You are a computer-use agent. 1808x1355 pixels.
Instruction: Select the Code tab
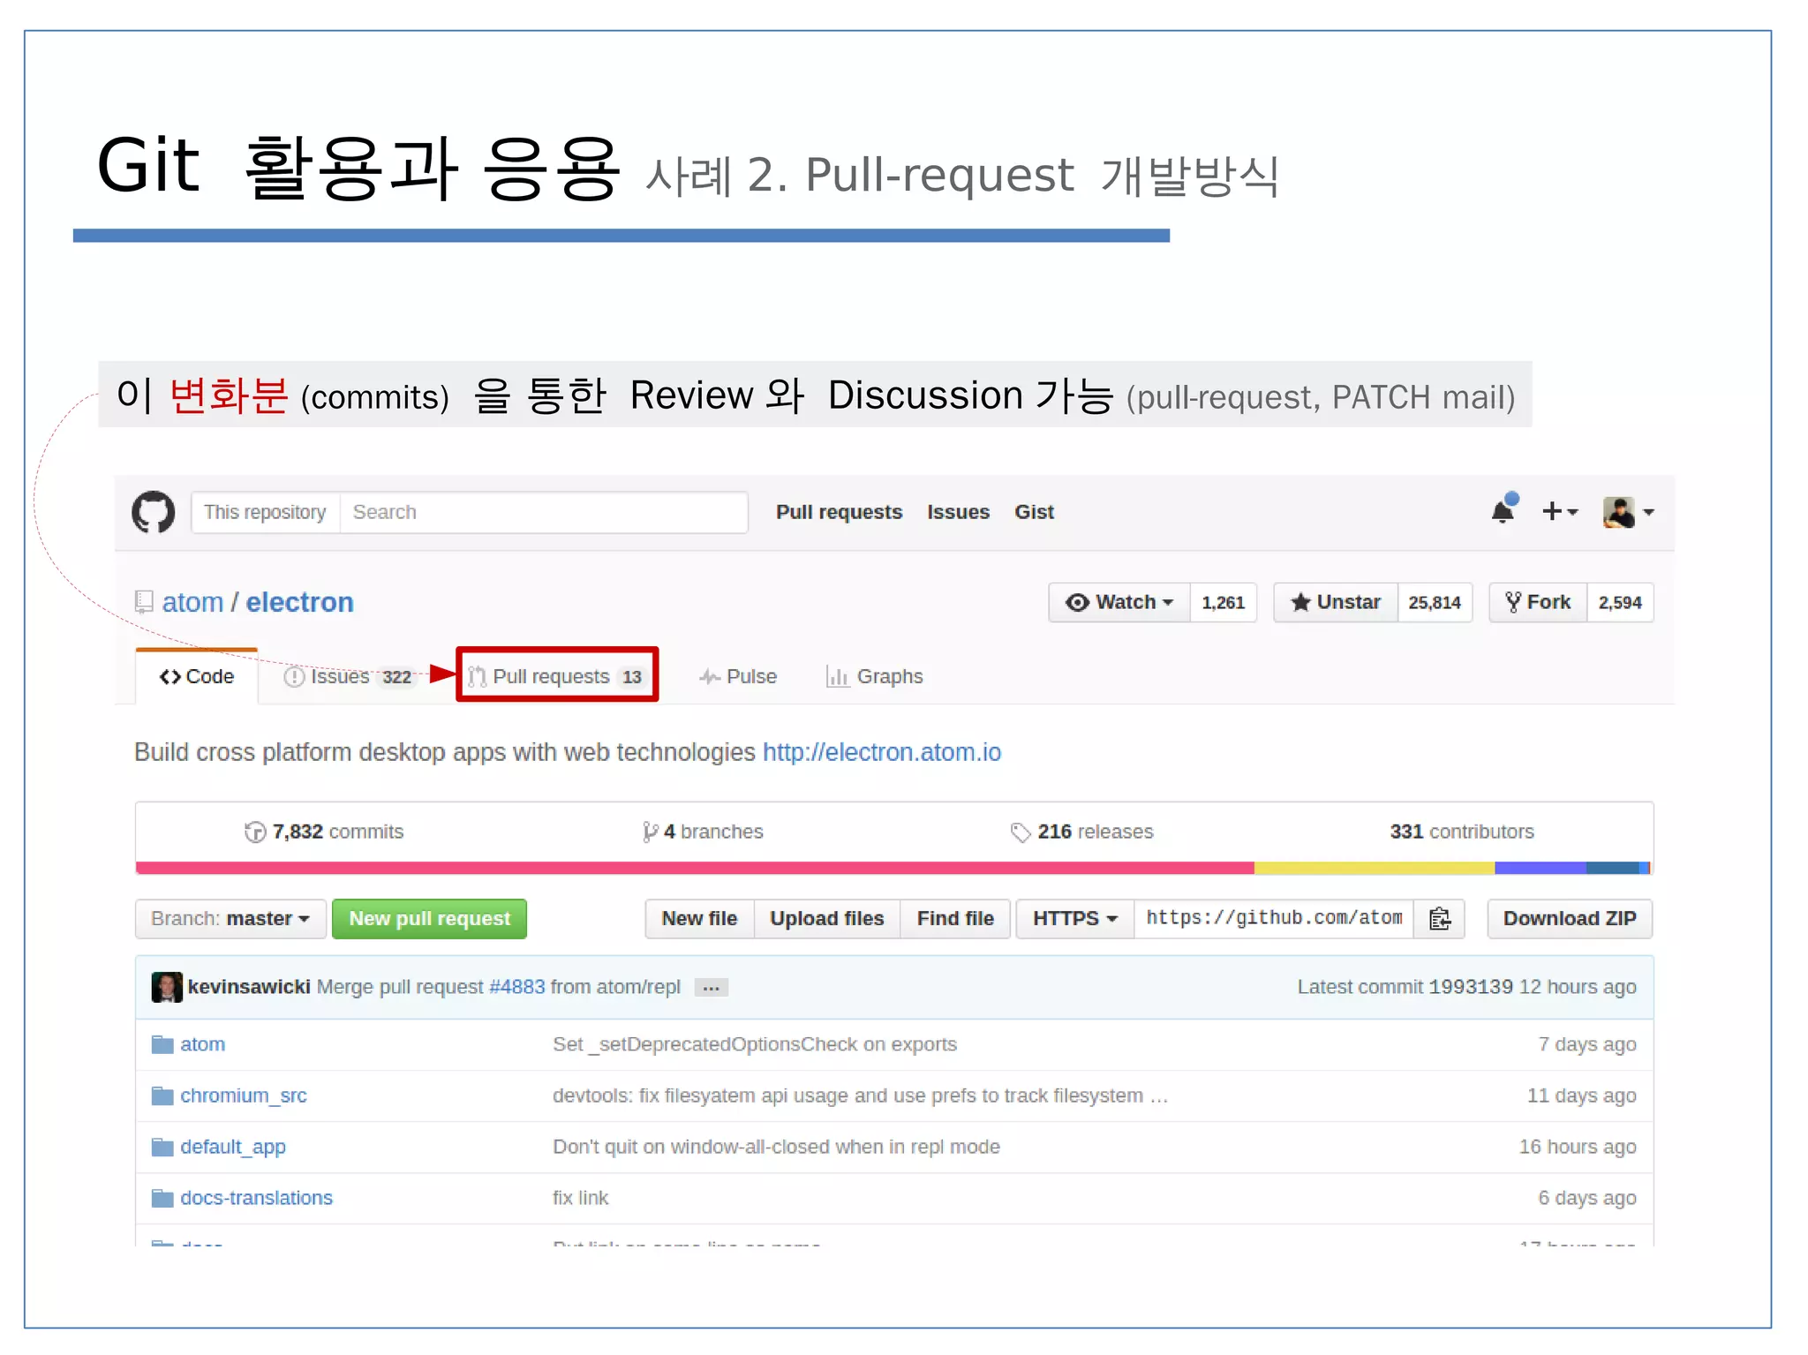pos(197,676)
